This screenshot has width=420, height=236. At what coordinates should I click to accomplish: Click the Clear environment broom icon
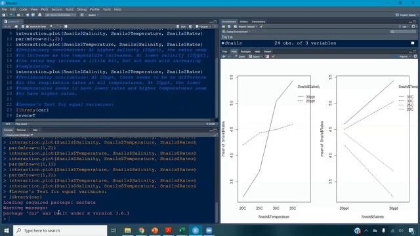point(261,26)
